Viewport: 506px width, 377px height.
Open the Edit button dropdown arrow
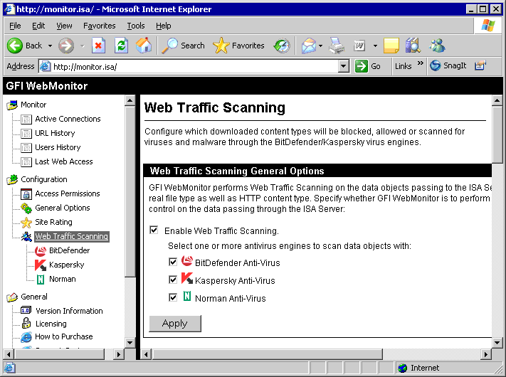[375, 46]
